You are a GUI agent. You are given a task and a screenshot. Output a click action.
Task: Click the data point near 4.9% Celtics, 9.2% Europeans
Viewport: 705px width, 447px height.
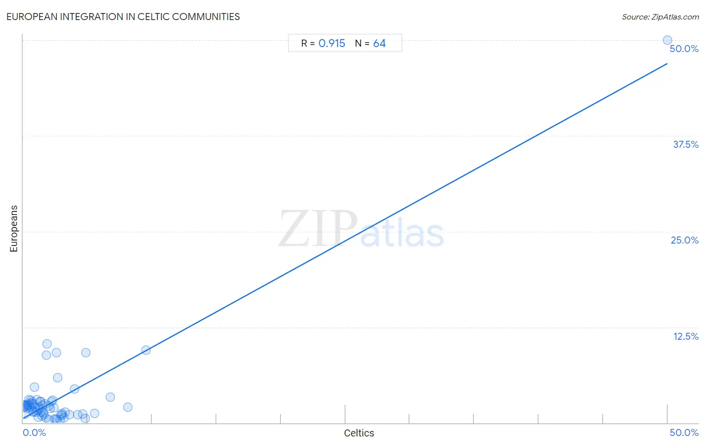pos(86,352)
